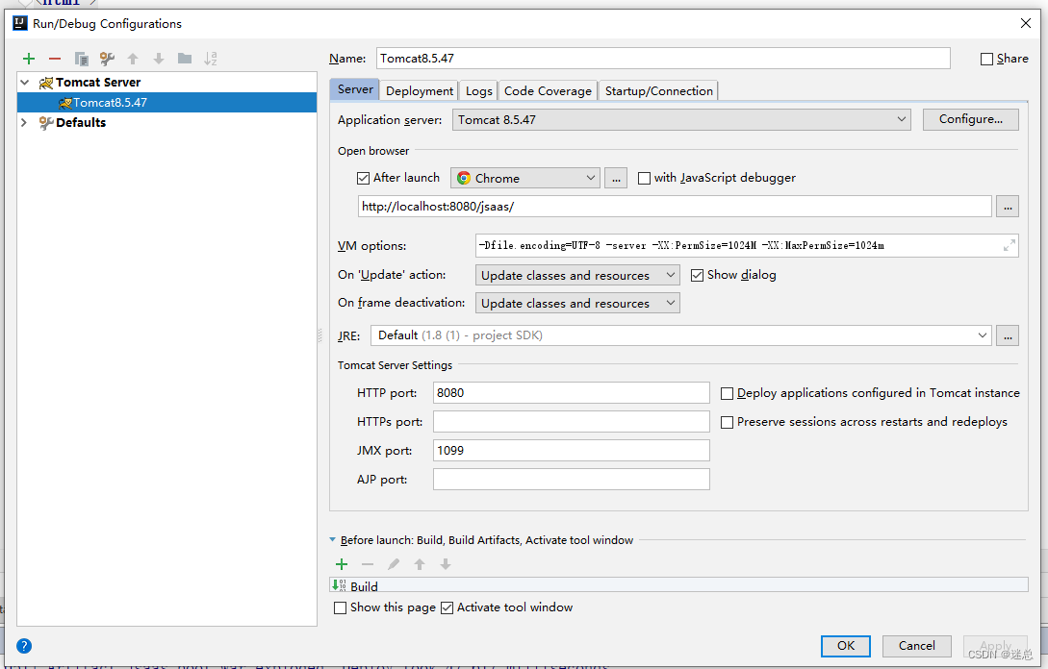Image resolution: width=1048 pixels, height=669 pixels.
Task: Move configuration up in the list
Action: coord(133,59)
